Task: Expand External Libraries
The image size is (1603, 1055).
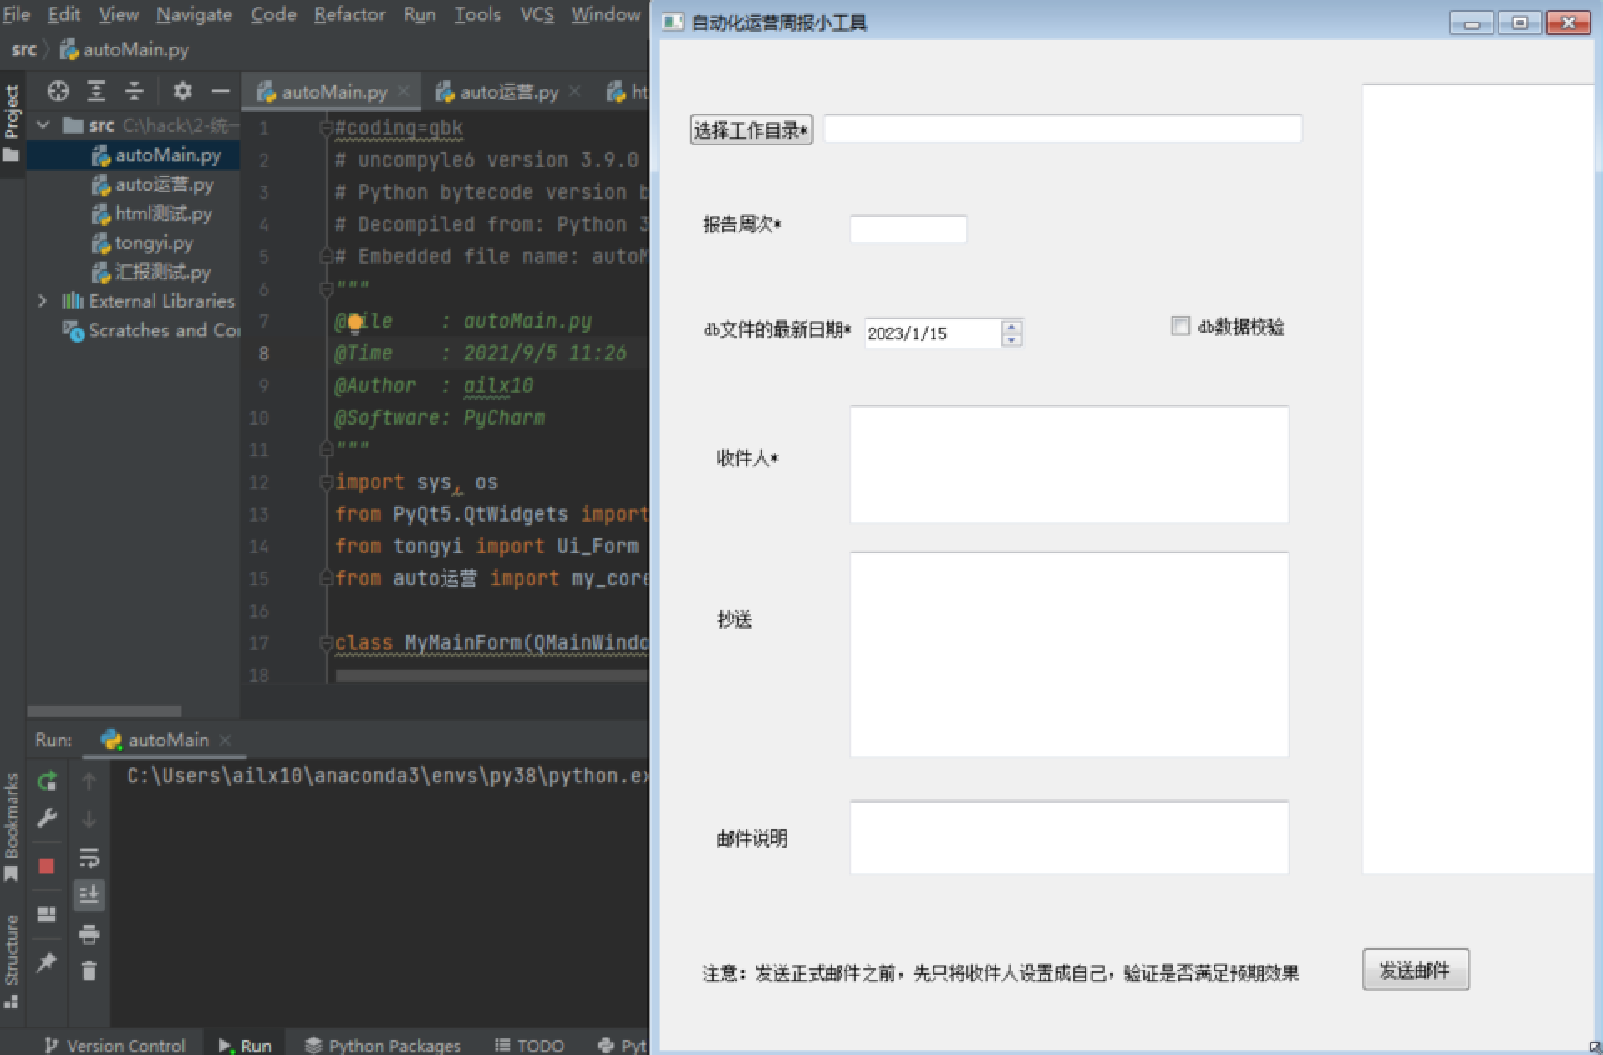Action: coord(43,301)
